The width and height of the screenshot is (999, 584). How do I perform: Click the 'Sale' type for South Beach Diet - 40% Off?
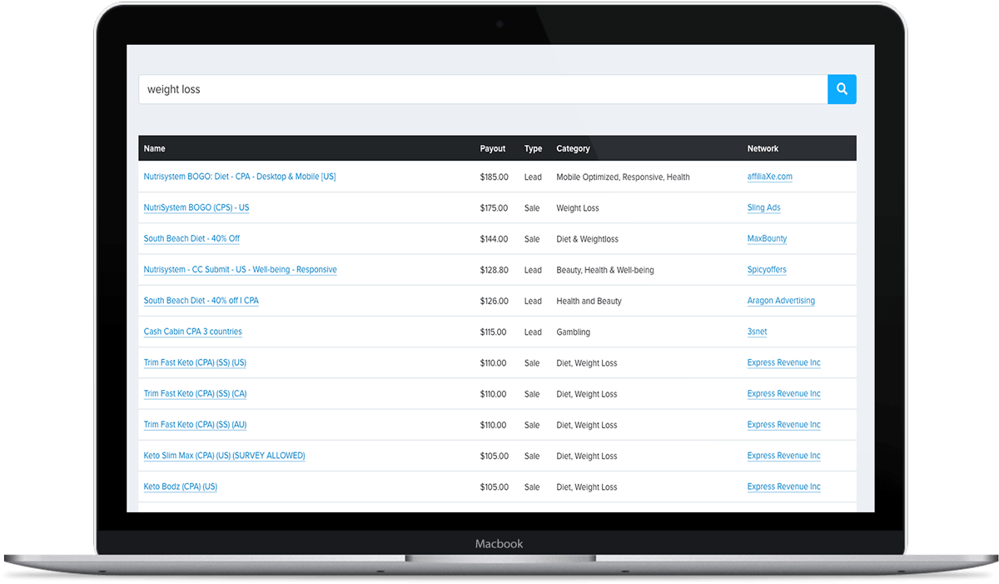[532, 239]
